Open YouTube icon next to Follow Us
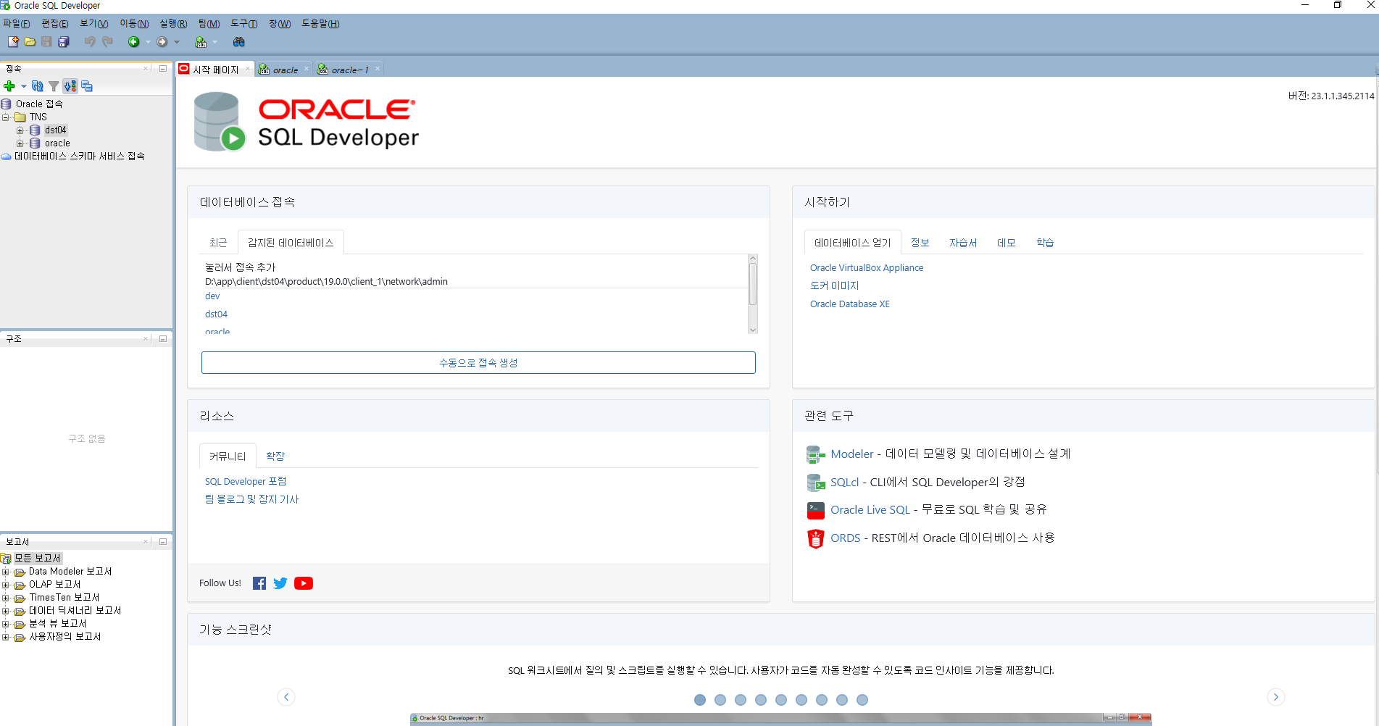1379x726 pixels. point(304,583)
